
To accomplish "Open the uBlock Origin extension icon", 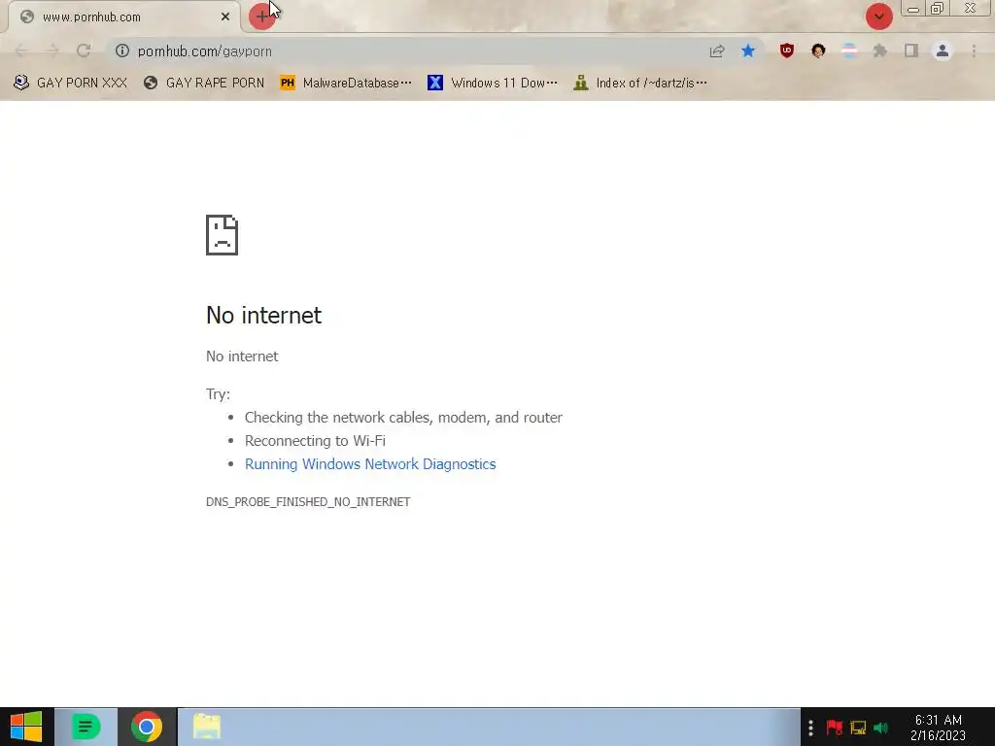I will coord(787,51).
